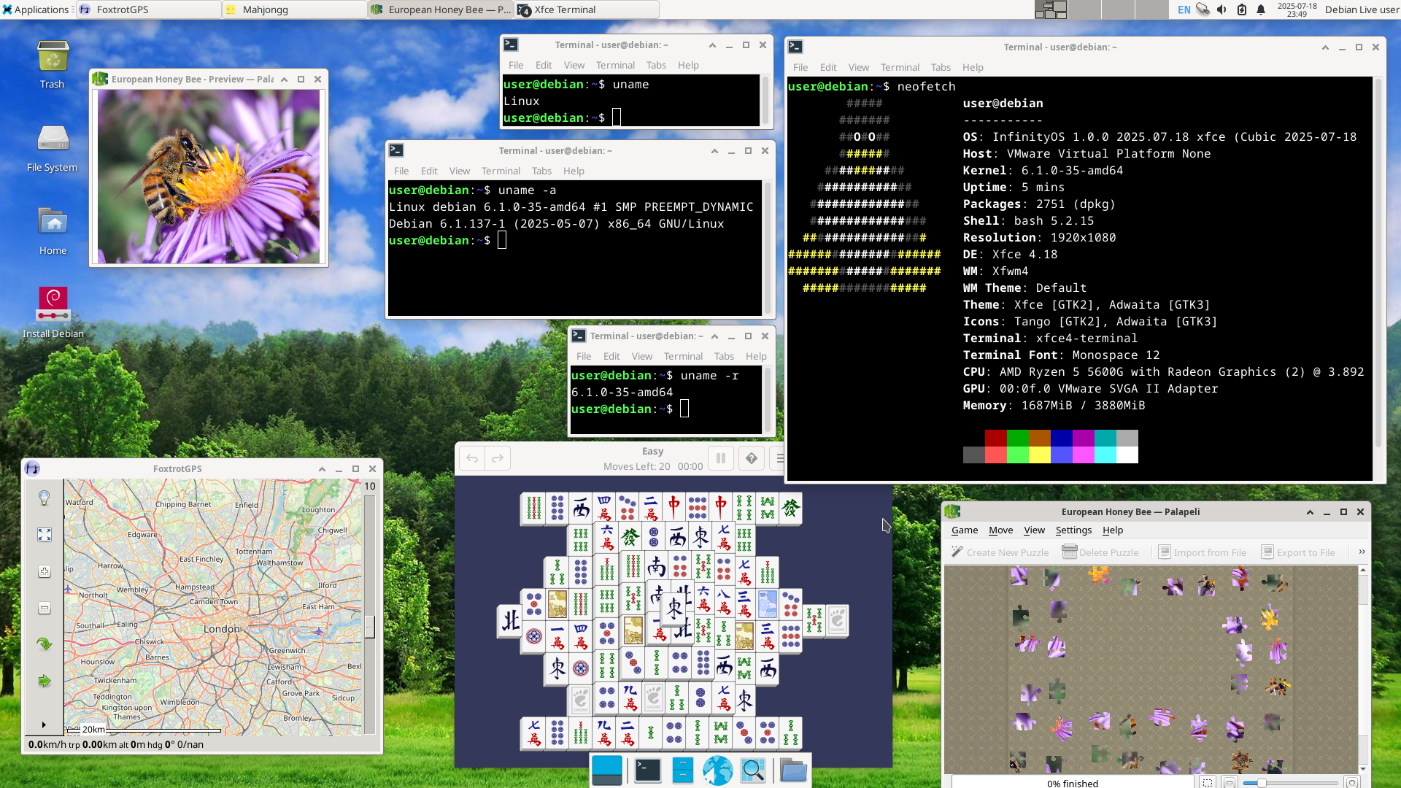Click Palapeli zoom in button
Viewport: 1401px width, 788px height.
click(x=1352, y=783)
